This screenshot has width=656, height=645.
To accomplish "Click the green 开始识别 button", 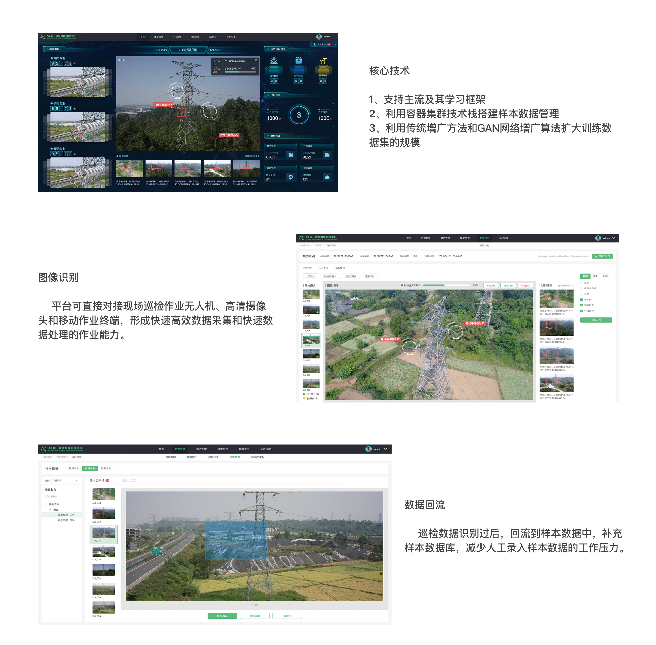I will (x=596, y=320).
